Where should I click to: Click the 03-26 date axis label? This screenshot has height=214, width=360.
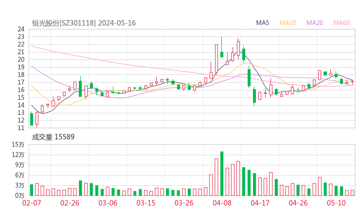pyautogui.click(x=184, y=203)
